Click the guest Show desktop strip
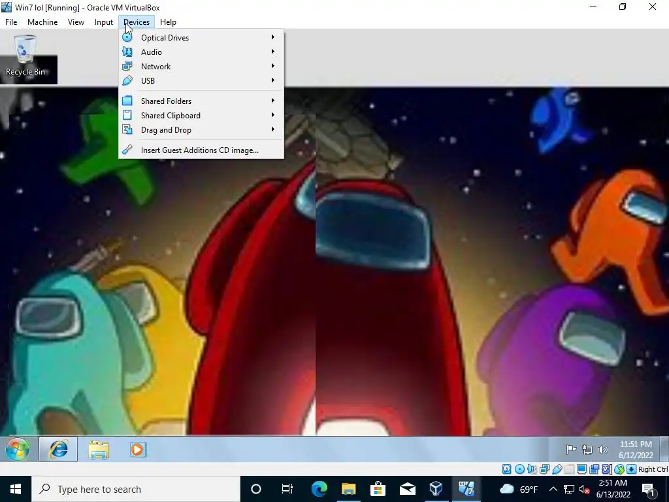Image resolution: width=669 pixels, height=502 pixels. (664, 449)
